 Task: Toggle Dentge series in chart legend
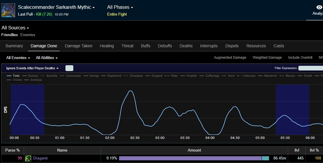pyautogui.click(x=91, y=76)
